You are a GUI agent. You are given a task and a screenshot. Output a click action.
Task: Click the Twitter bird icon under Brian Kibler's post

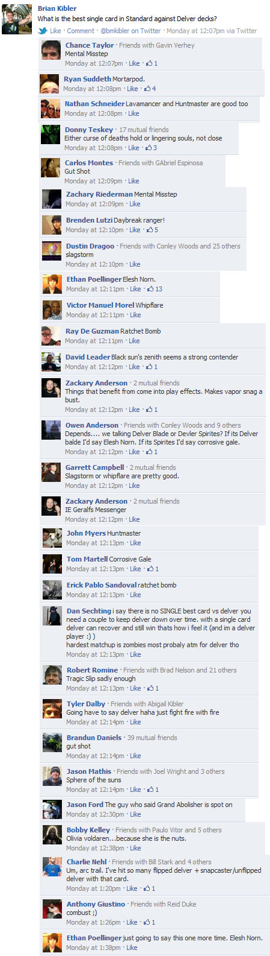[43, 31]
